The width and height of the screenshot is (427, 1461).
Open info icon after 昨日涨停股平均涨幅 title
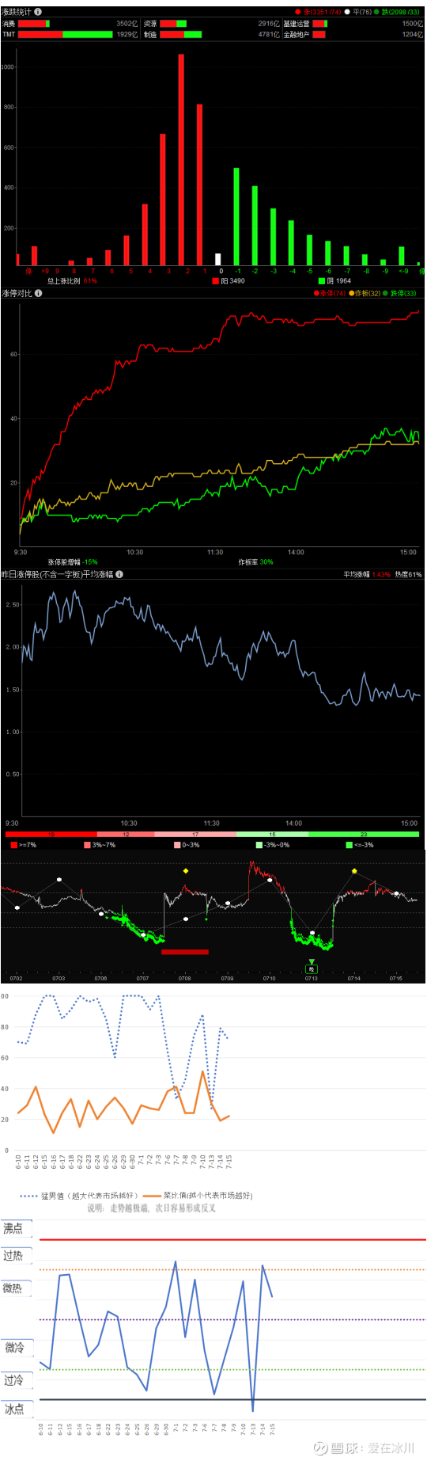point(119,574)
